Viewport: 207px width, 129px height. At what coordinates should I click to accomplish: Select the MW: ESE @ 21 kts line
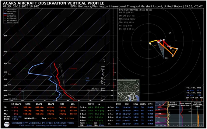[127, 19]
